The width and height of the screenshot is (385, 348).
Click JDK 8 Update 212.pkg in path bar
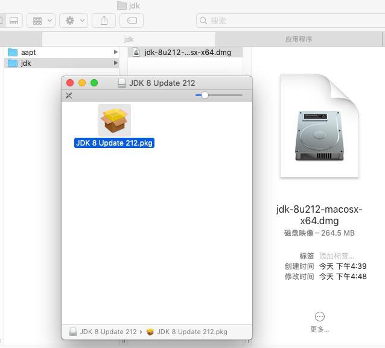point(187,332)
